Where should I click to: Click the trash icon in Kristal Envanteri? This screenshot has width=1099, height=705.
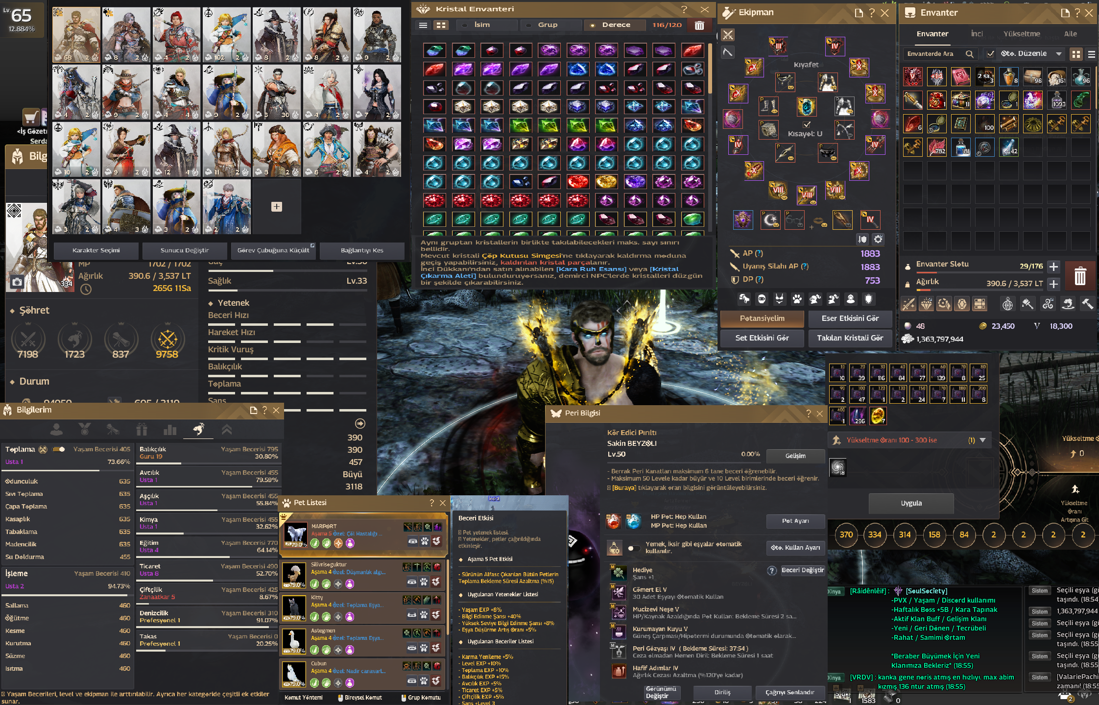click(699, 25)
